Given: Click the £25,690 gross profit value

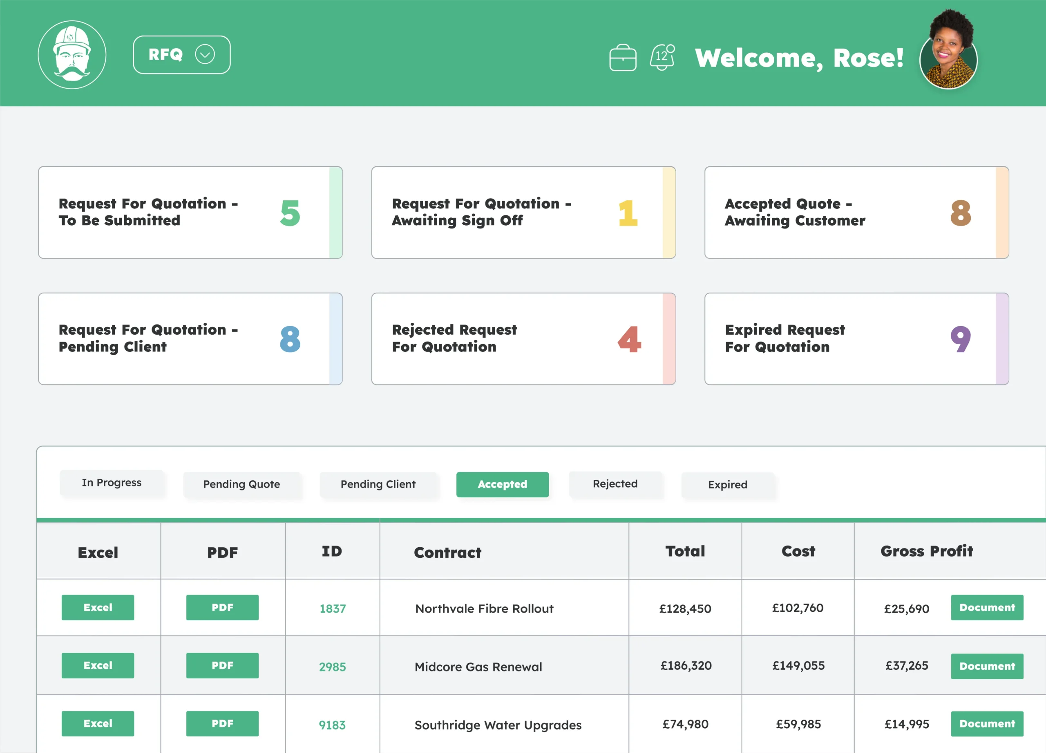Looking at the screenshot, I should (x=907, y=609).
